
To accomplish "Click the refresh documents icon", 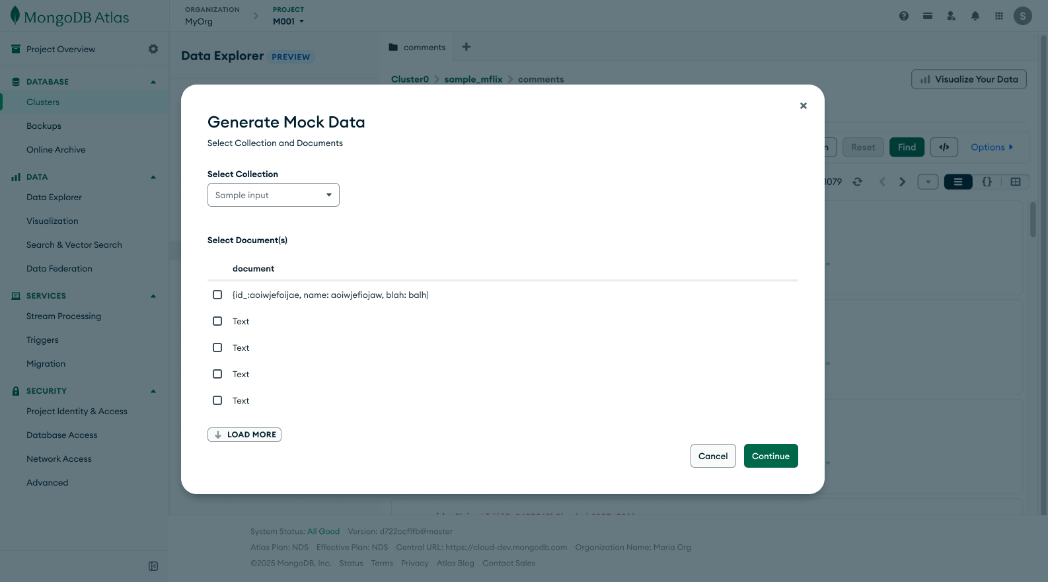I will point(858,182).
